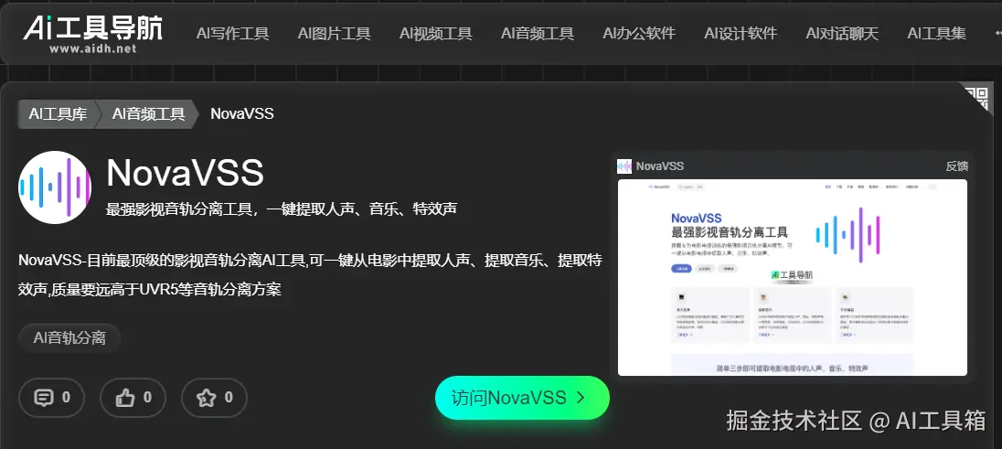Like NovaVSS with the thumbs-up icon
Screen dimensions: 1002x449
133,398
